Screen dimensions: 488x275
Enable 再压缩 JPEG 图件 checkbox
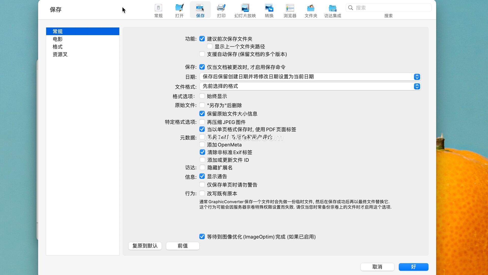202,122
